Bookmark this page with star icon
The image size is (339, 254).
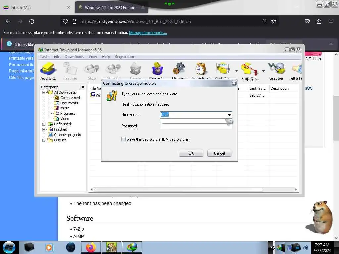[x=274, y=21]
